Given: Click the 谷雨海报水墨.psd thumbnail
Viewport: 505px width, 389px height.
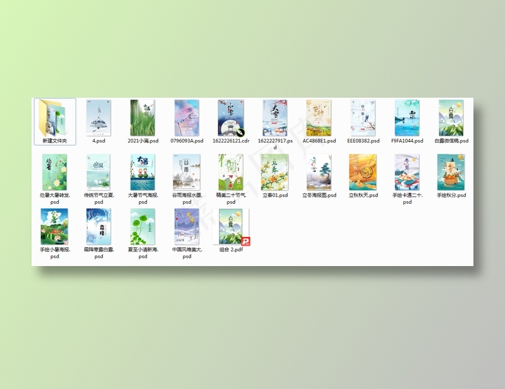Looking at the screenshot, I should point(187,172).
